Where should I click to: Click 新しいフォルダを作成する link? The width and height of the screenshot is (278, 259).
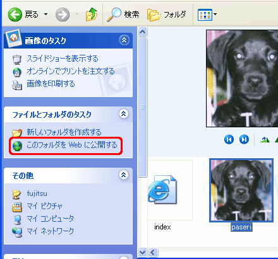coord(64,132)
